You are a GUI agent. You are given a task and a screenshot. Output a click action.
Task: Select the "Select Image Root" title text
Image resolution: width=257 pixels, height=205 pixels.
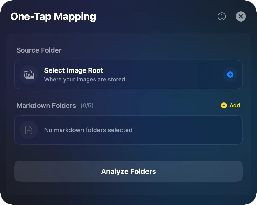(74, 70)
